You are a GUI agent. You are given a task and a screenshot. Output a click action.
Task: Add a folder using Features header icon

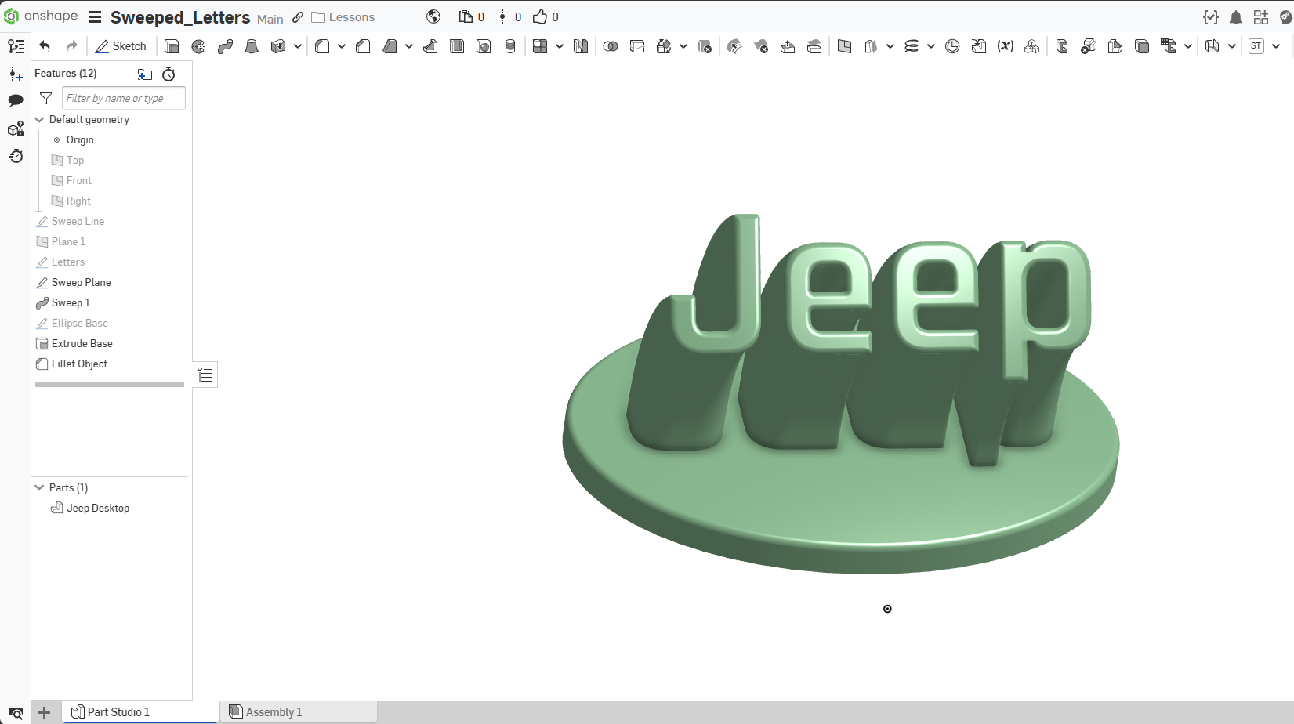pos(145,74)
